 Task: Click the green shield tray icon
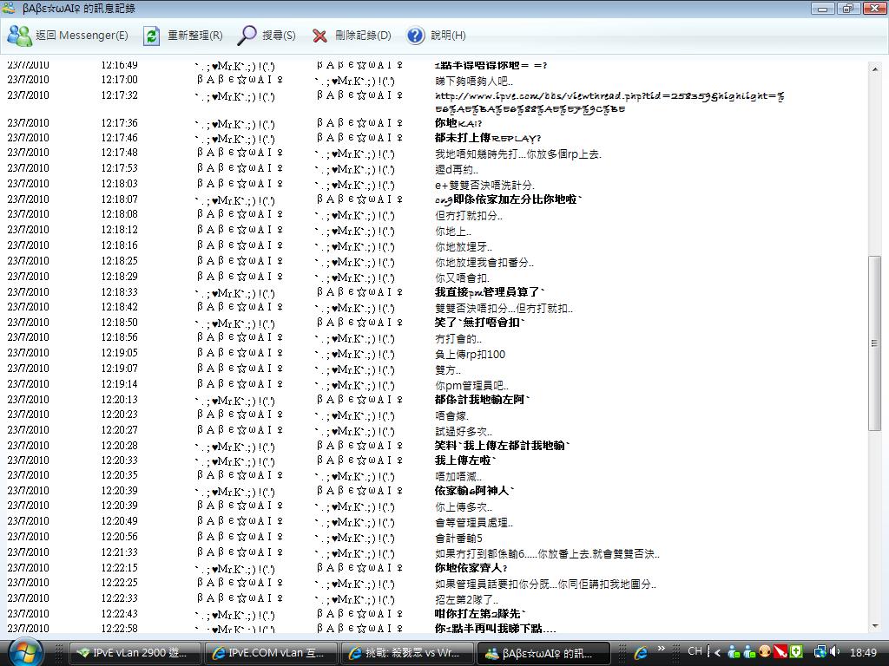796,652
